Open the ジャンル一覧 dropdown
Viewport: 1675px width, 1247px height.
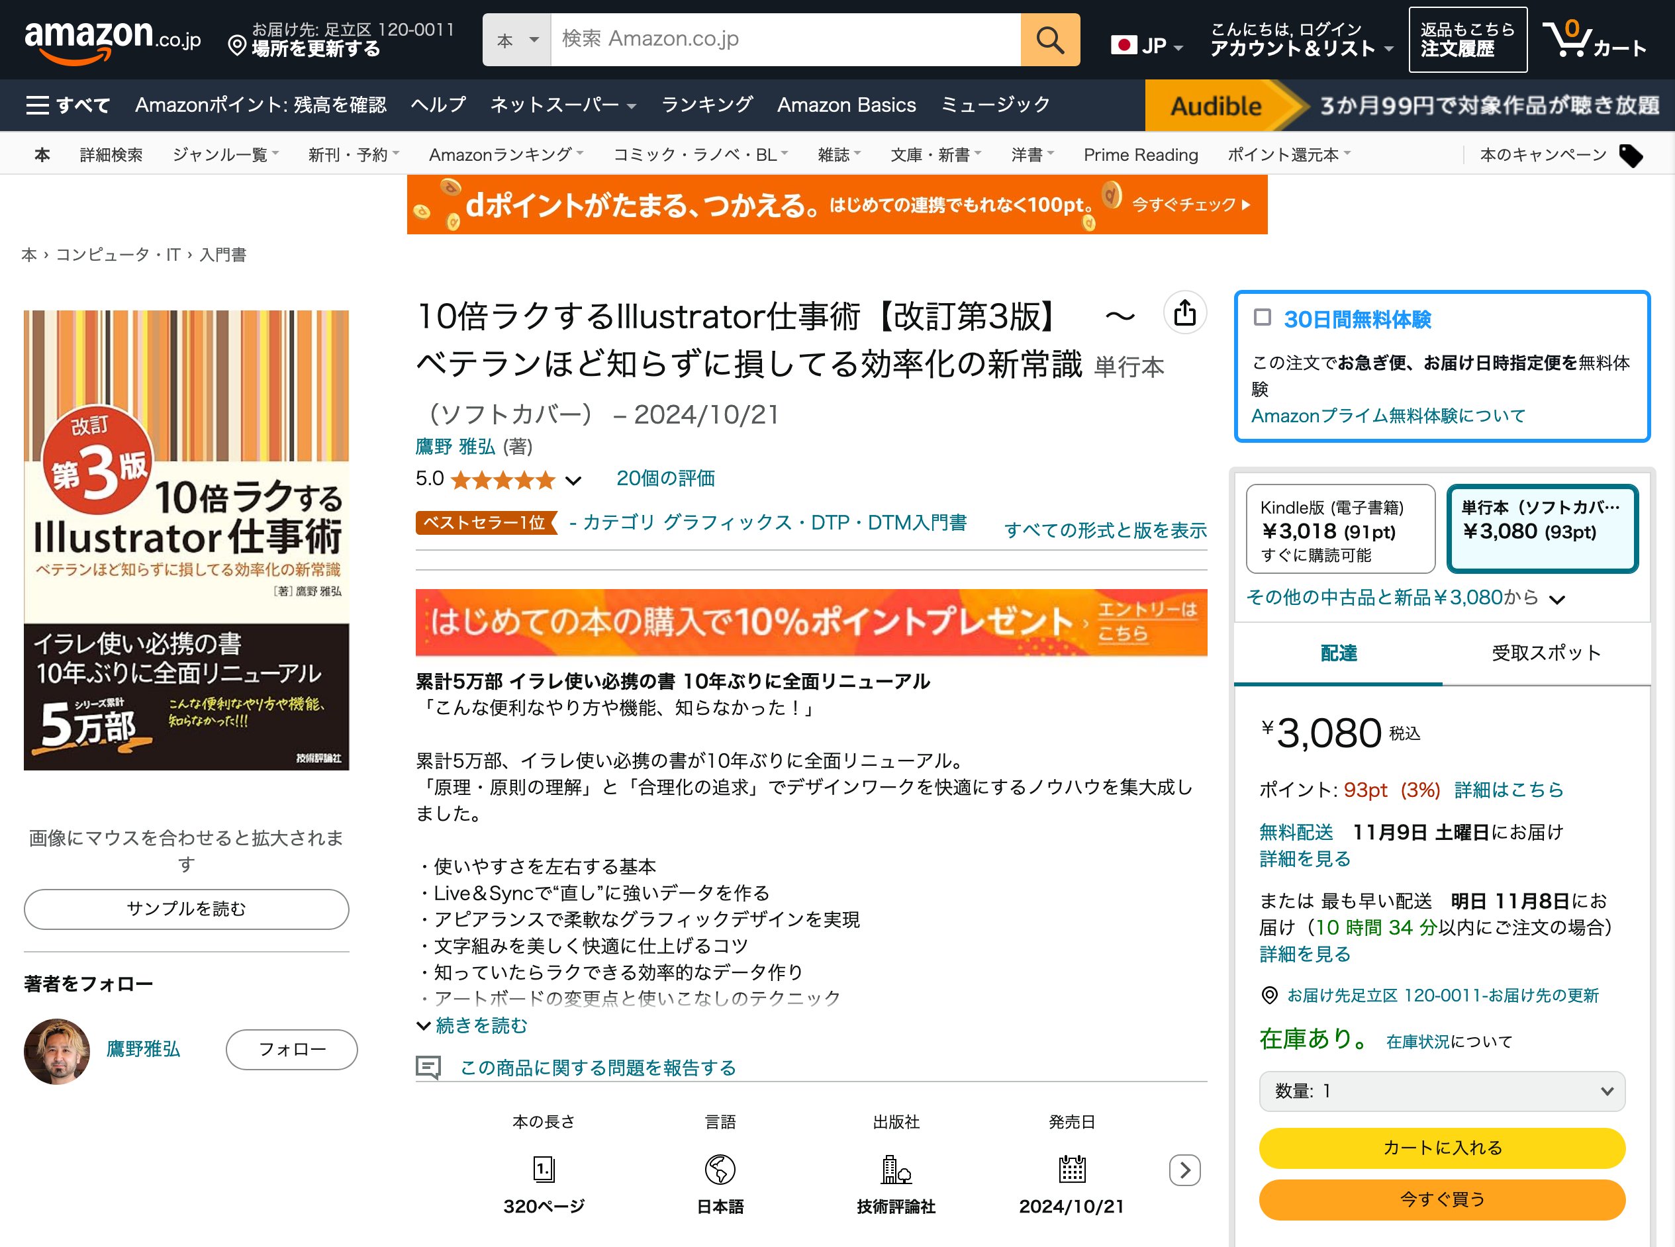tap(226, 155)
